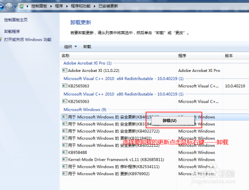Screen dimensions: 249x190
Task: Select KB2565063 under x86 Redistributable group
Action: (x=79, y=102)
